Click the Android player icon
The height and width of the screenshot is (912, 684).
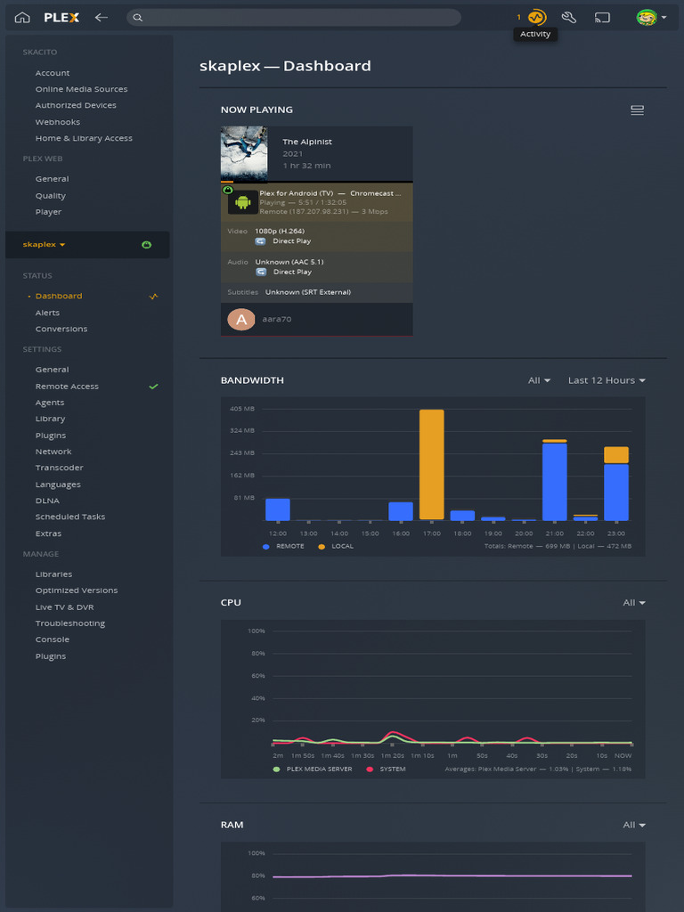(242, 202)
